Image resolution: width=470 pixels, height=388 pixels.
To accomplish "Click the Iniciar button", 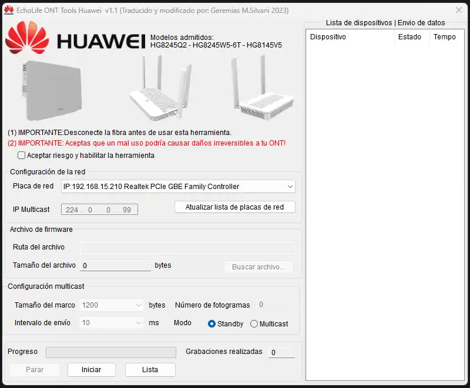I will click(92, 370).
